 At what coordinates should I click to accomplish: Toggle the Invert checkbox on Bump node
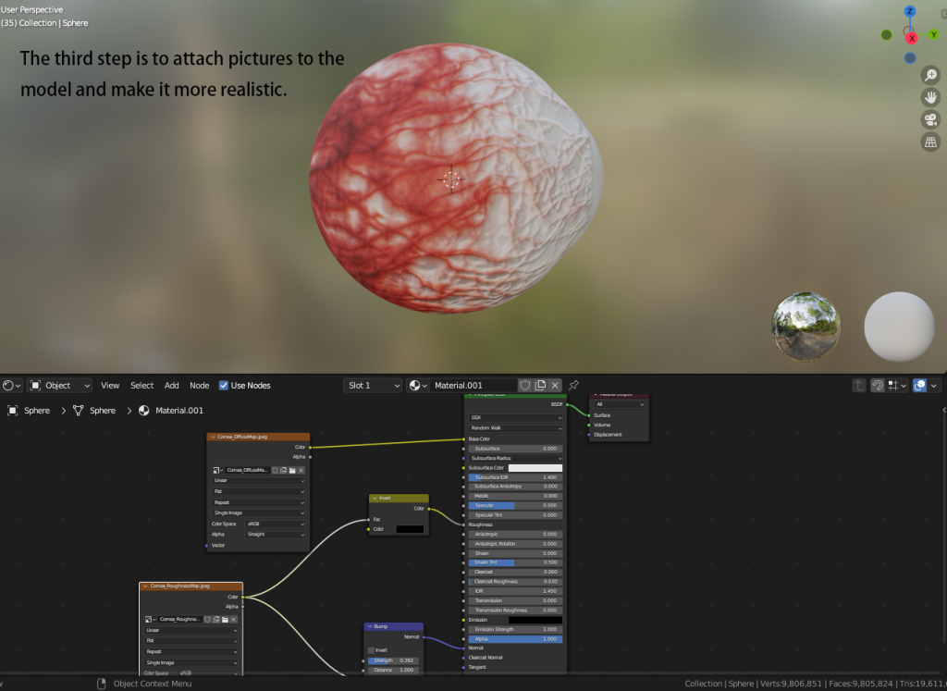point(371,650)
